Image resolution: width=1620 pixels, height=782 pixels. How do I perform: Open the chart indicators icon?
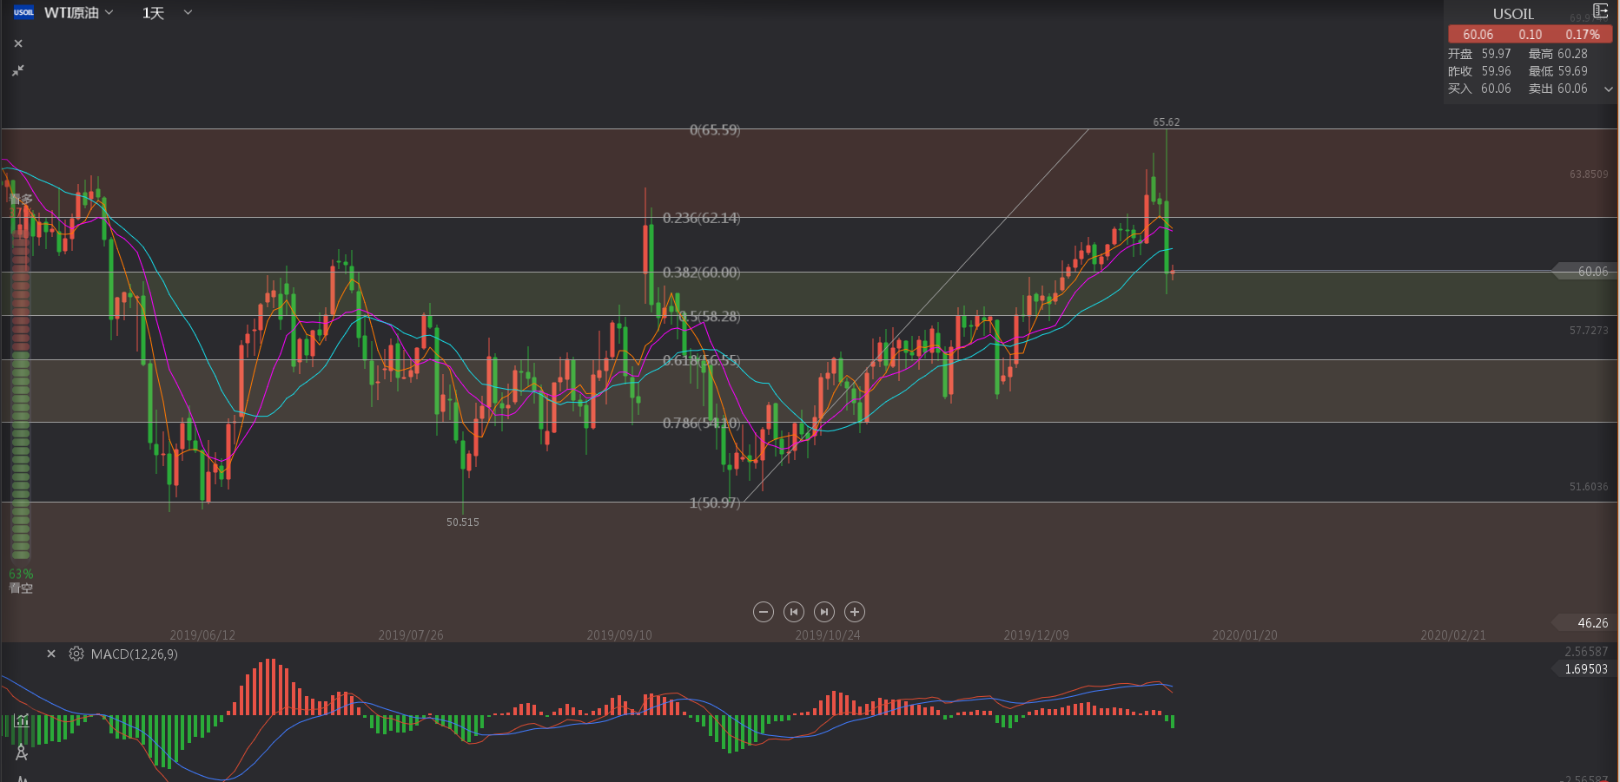[22, 720]
